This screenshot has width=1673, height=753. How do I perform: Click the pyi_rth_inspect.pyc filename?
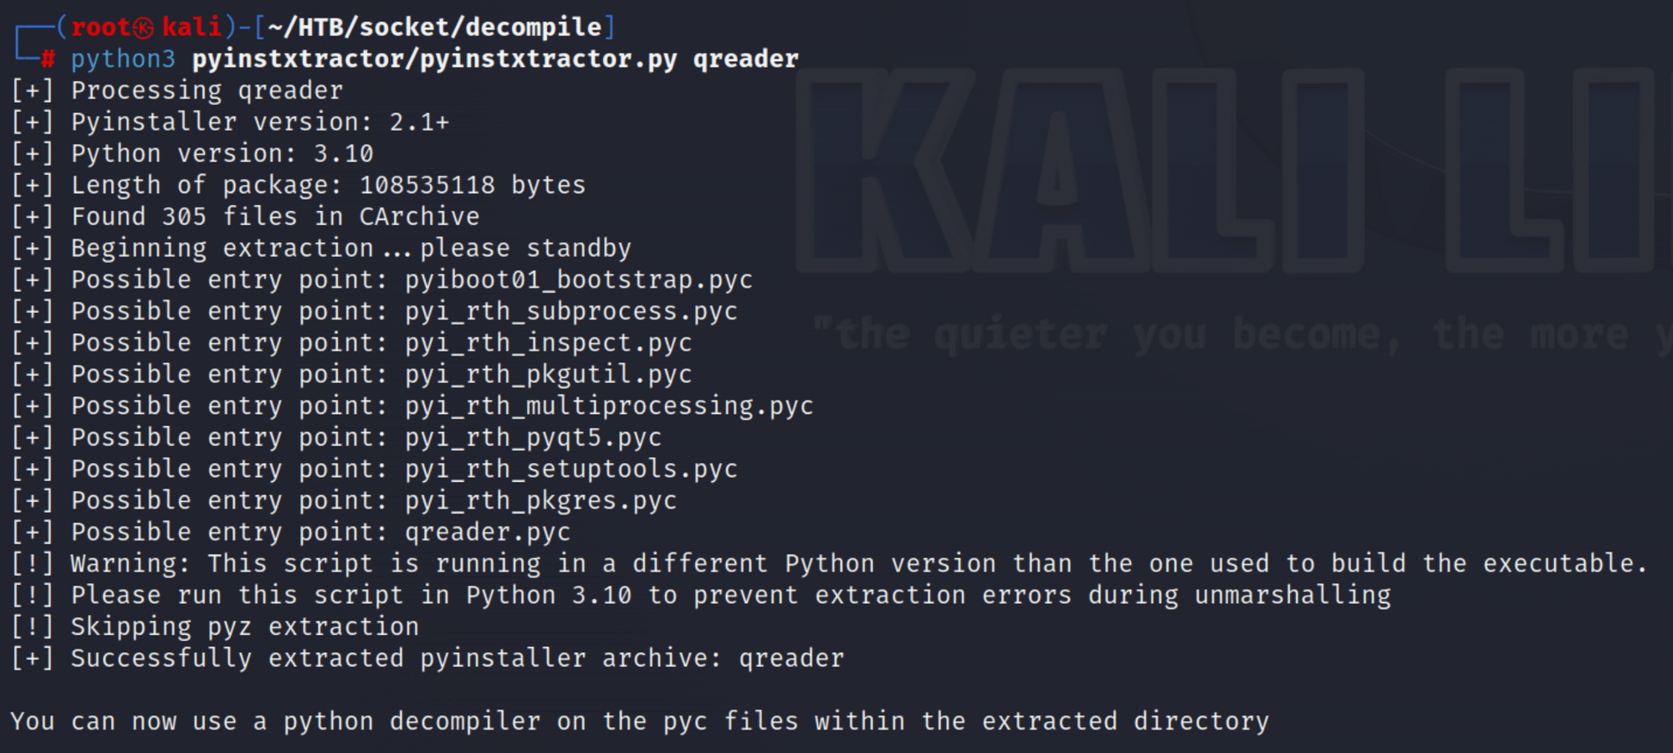(x=549, y=343)
